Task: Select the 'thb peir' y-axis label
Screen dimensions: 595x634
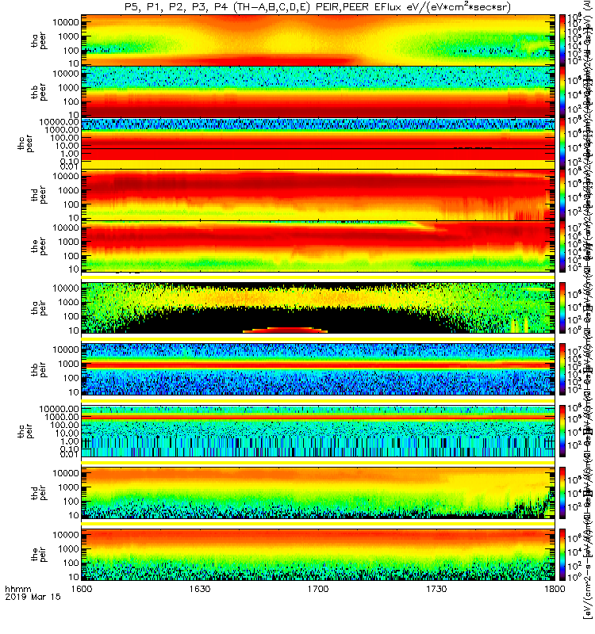Action: [38, 369]
